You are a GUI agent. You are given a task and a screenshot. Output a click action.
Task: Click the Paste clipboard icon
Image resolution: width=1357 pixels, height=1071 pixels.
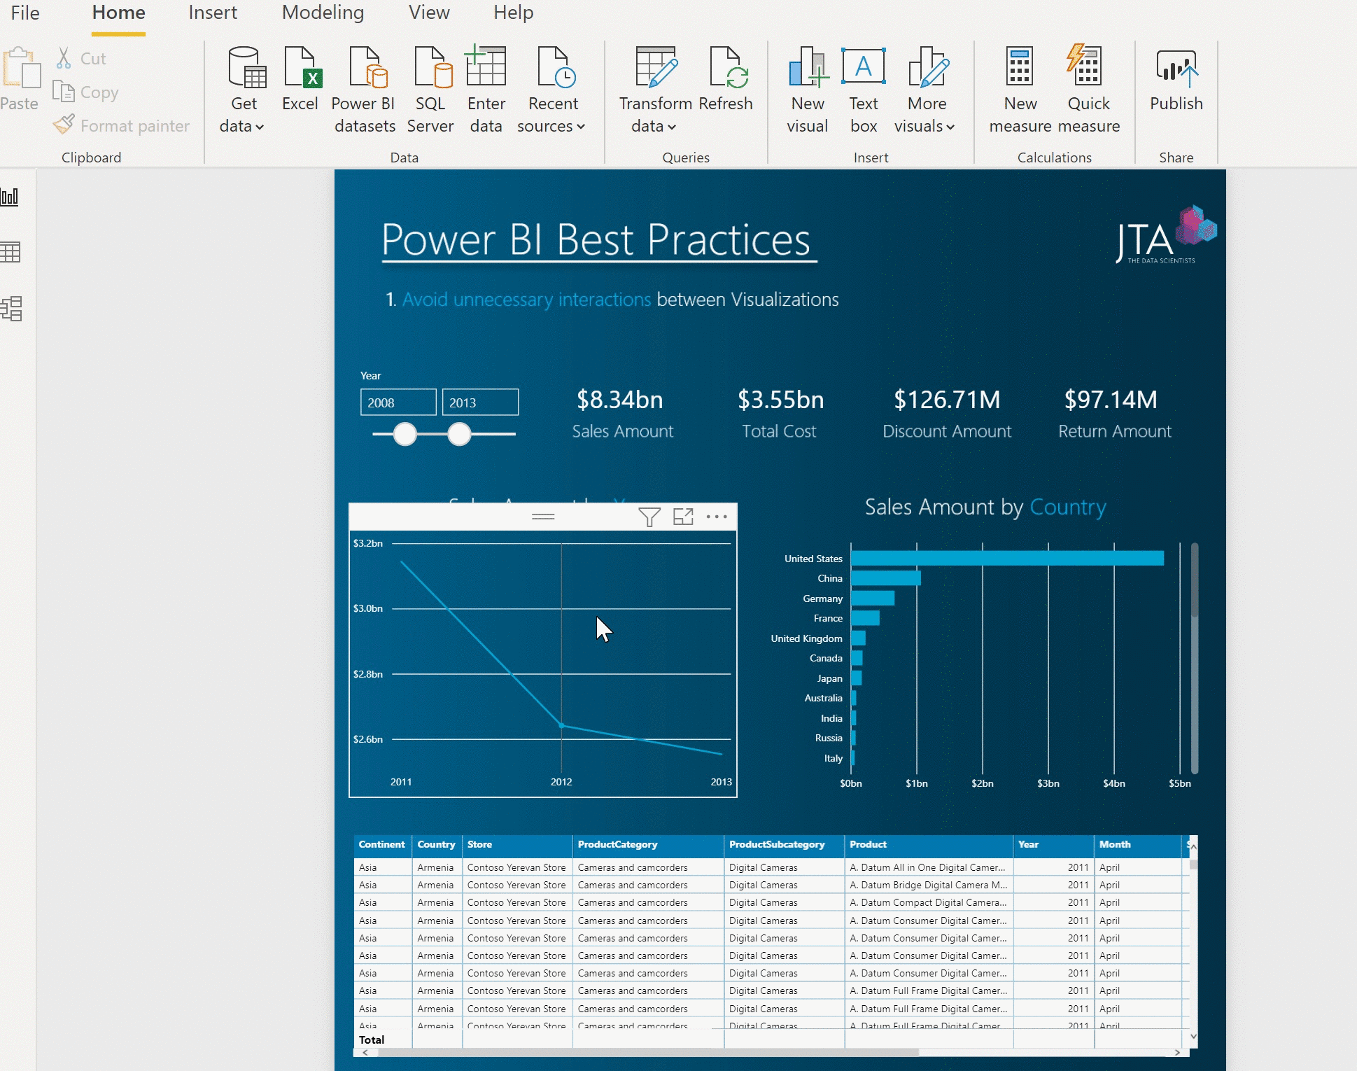click(21, 69)
